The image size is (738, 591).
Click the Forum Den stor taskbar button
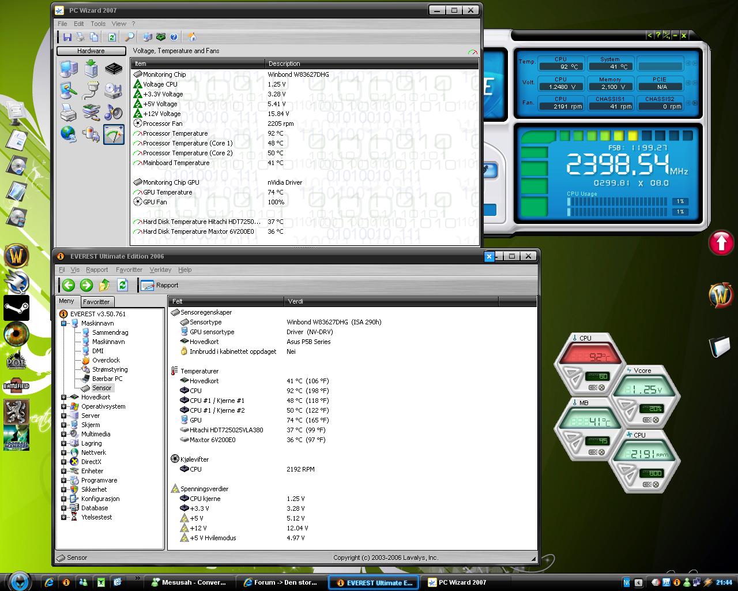[x=280, y=582]
